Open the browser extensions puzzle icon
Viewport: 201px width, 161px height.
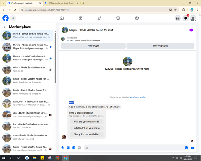183,10
